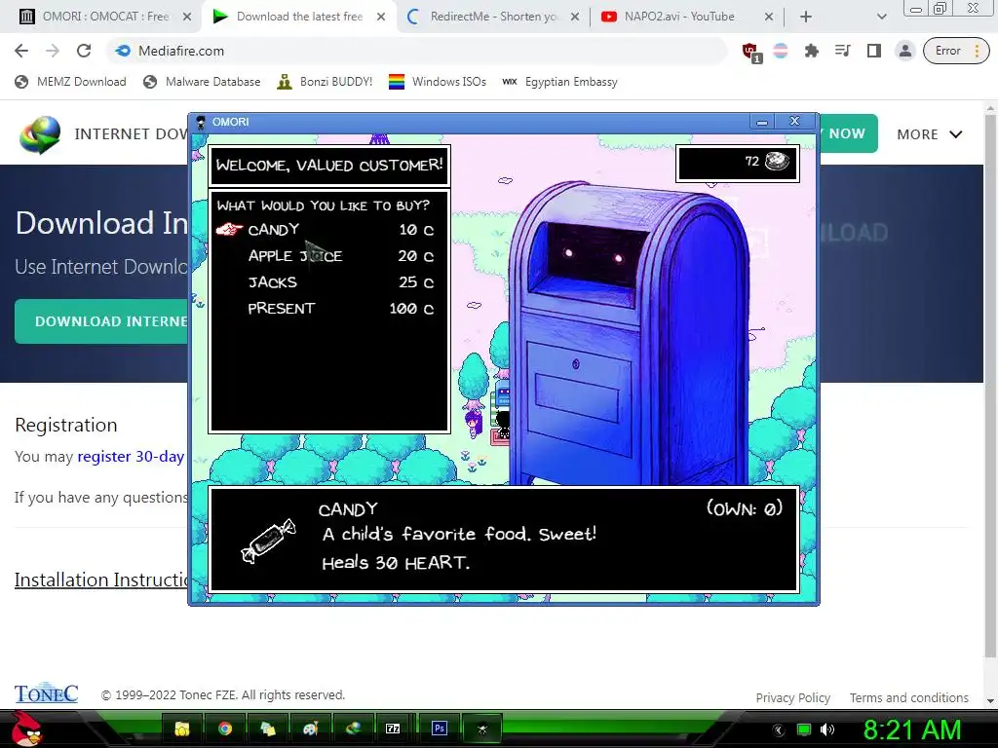The height and width of the screenshot is (748, 998).
Task: Click the clam currency icon in OMORI
Action: click(x=777, y=162)
